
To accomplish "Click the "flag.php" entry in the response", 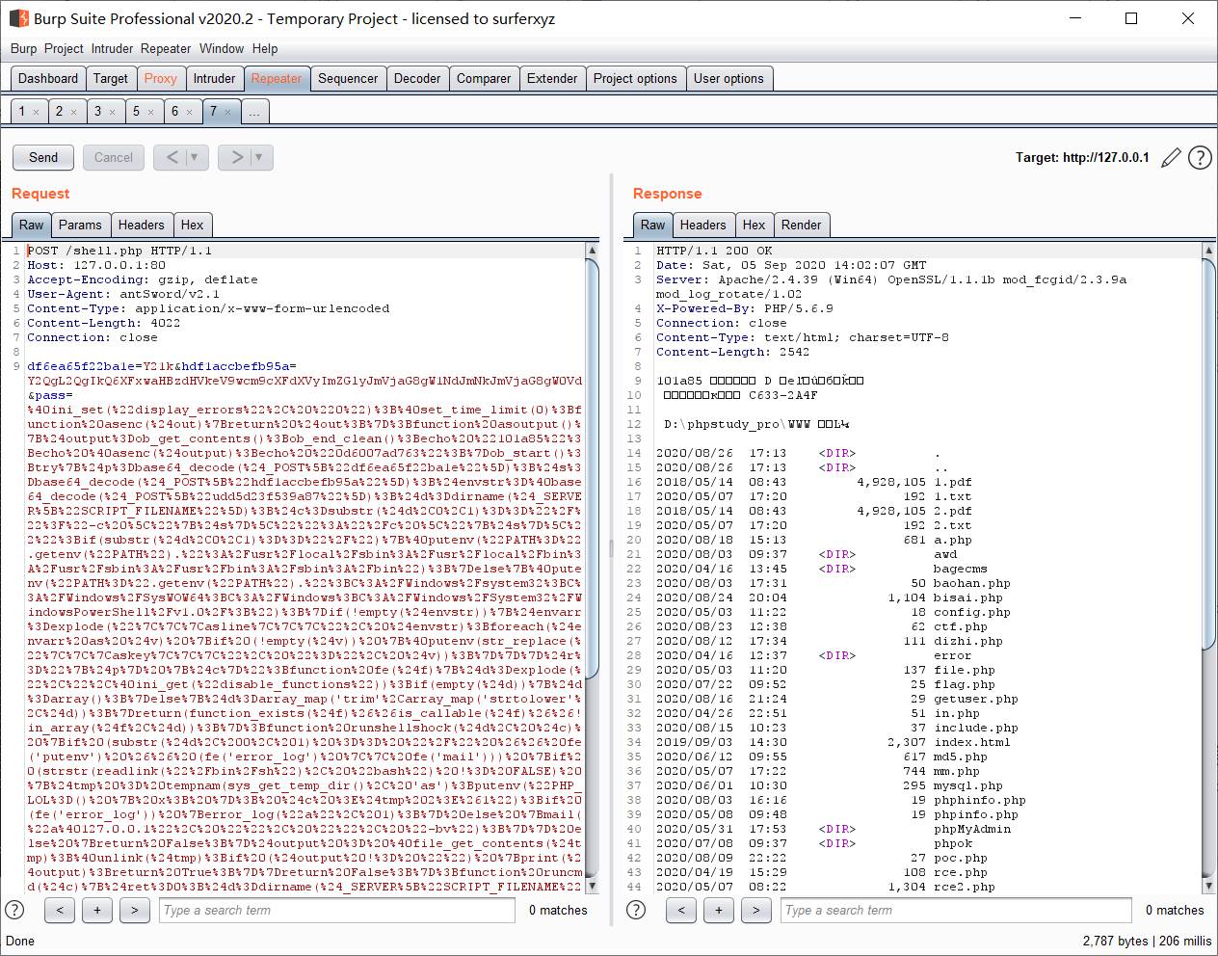I will tap(964, 684).
